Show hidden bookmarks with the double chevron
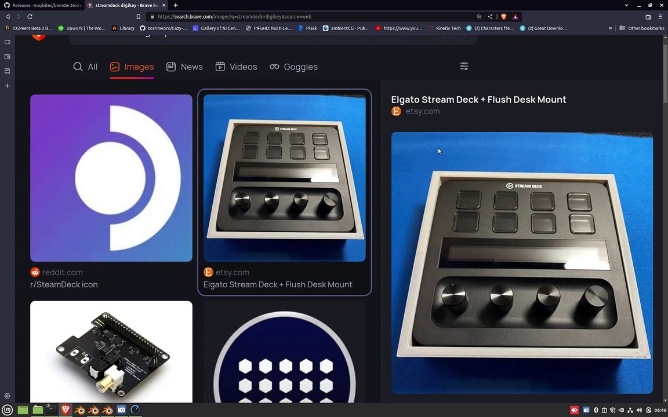Viewport: 668px width, 417px height. click(611, 28)
